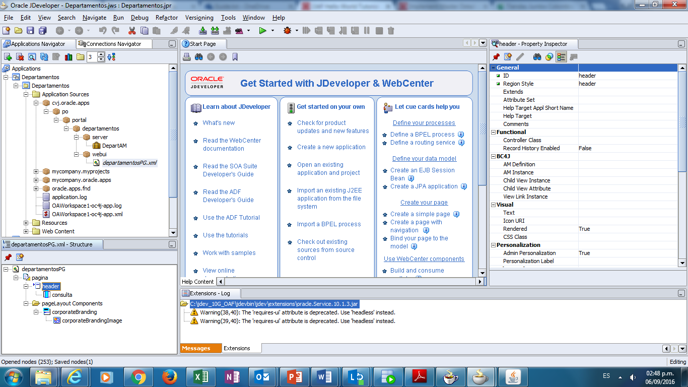The height and width of the screenshot is (387, 688).
Task: Click the Open folder toolbar icon
Action: pos(18,31)
